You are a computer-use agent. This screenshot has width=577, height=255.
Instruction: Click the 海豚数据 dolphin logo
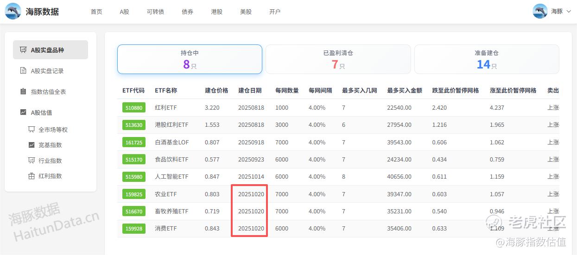click(x=13, y=12)
